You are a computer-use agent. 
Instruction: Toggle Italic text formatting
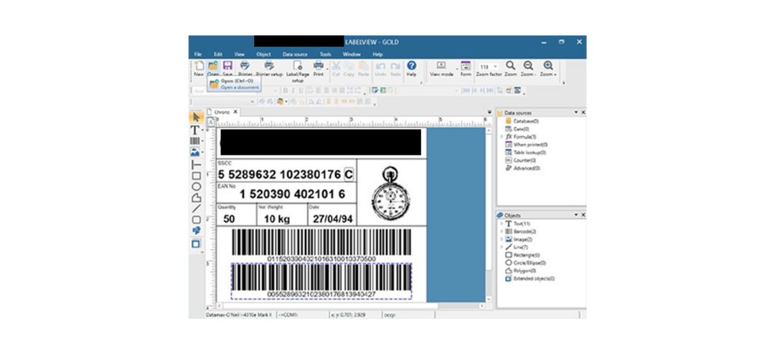point(293,90)
